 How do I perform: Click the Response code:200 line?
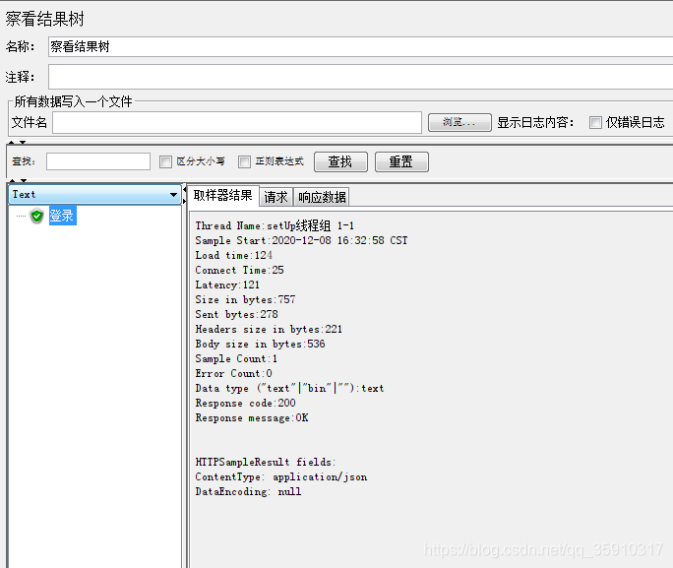click(x=246, y=404)
